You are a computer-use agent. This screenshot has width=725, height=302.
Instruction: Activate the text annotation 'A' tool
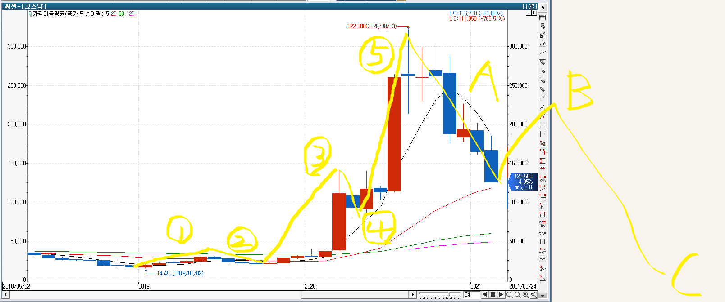[x=543, y=7]
